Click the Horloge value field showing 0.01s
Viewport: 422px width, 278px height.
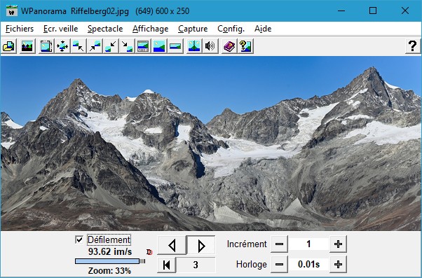click(x=308, y=265)
